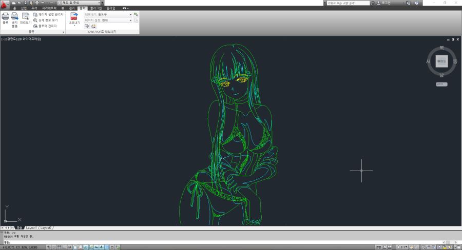Screen dimensions: 462x250
Task: Click the last-tab navigation arrow beside layout tabs
Action: [12, 227]
